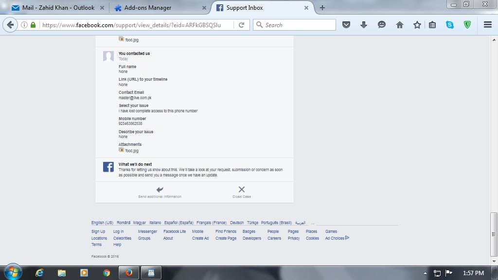The width and height of the screenshot is (498, 280).
Task: Show more languages with the ellipsis
Action: pyautogui.click(x=313, y=223)
